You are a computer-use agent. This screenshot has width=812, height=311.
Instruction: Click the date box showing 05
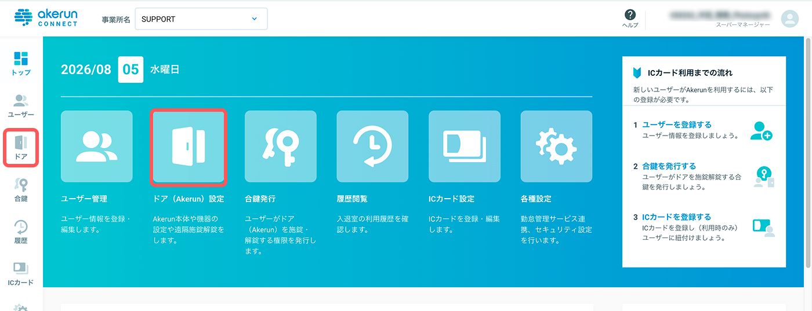[130, 69]
